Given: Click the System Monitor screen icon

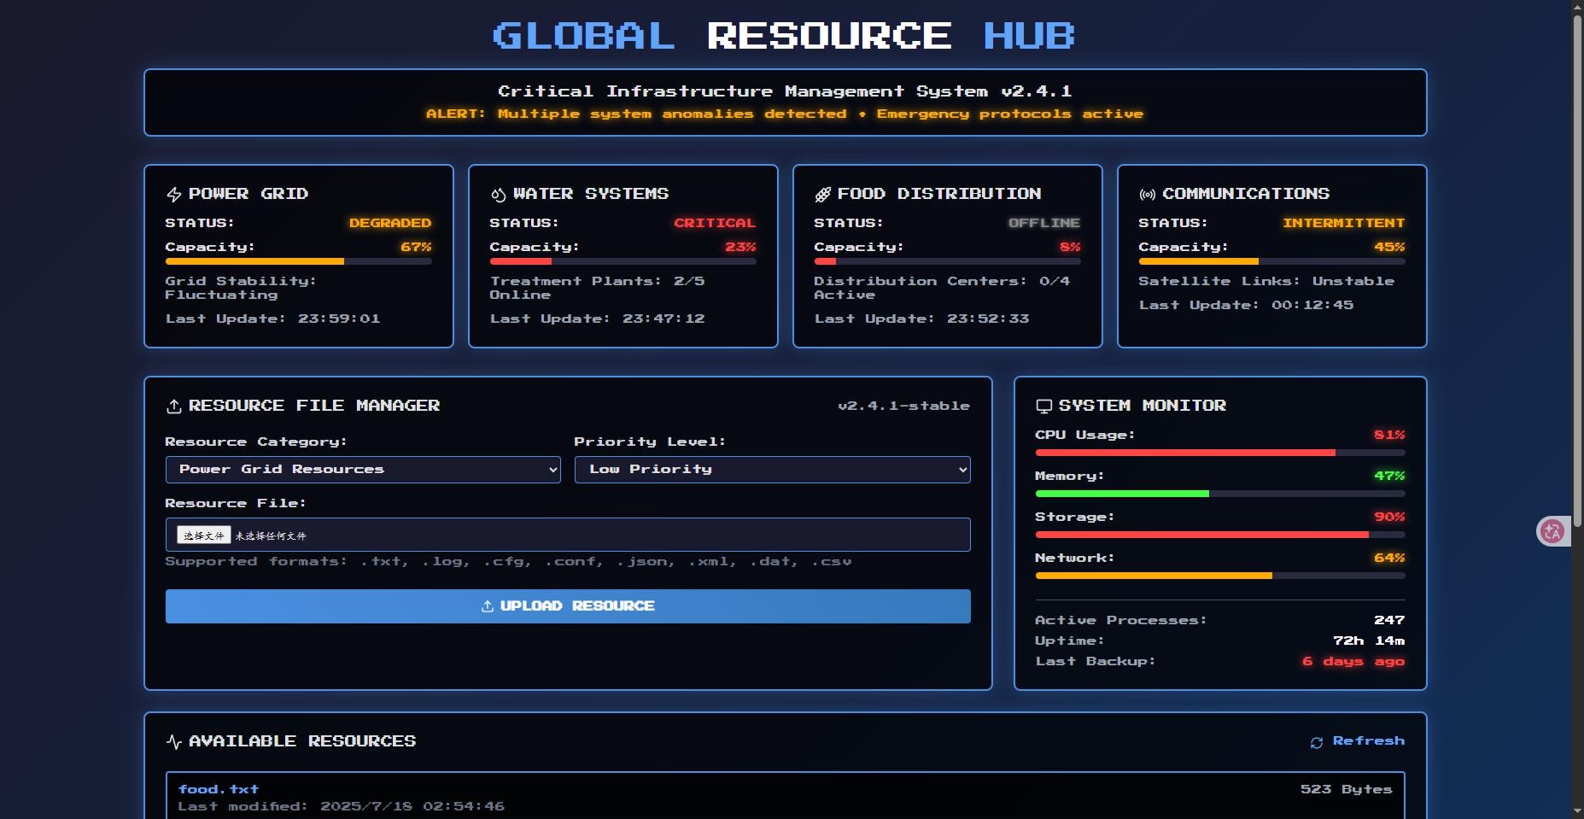Looking at the screenshot, I should pyautogui.click(x=1043, y=407).
